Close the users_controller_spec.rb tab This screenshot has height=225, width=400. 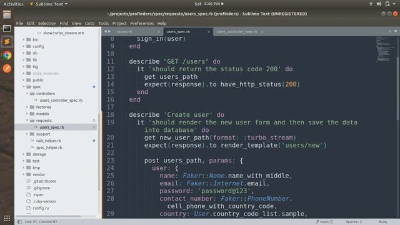point(262,32)
